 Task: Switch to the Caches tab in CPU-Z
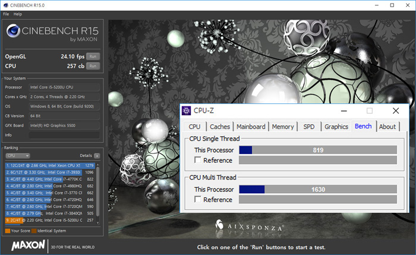pos(220,127)
